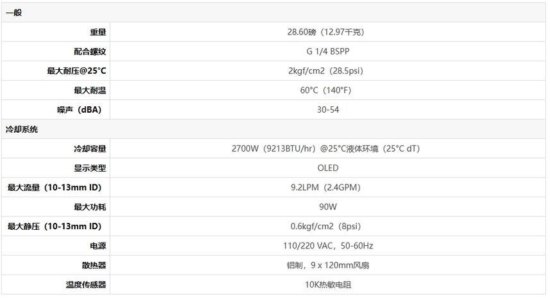The width and height of the screenshot is (551, 299).
Task: Click the 2kgf/cm2 (28.5psi) value
Action: coord(325,70)
